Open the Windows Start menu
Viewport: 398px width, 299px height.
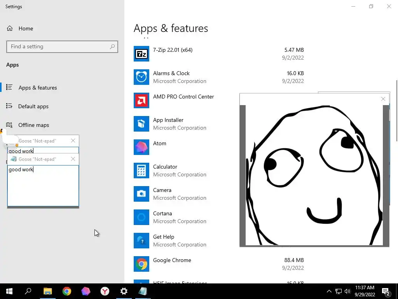click(x=9, y=291)
